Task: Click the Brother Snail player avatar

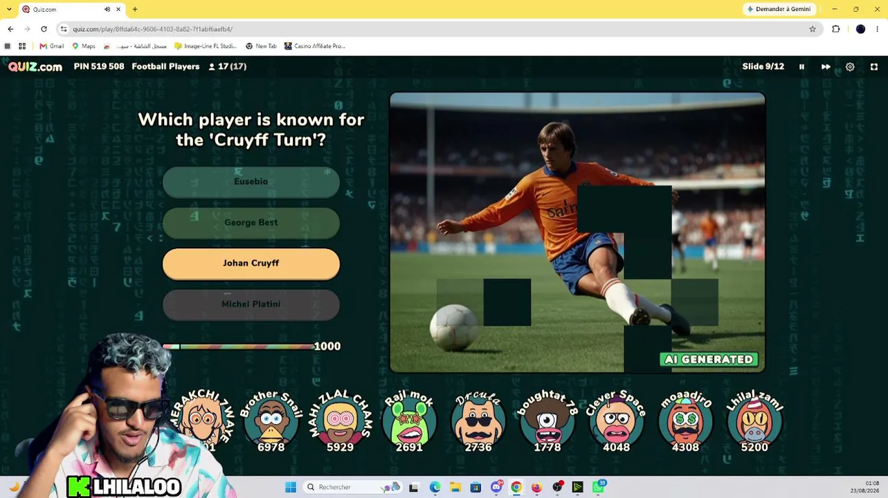Action: point(271,422)
